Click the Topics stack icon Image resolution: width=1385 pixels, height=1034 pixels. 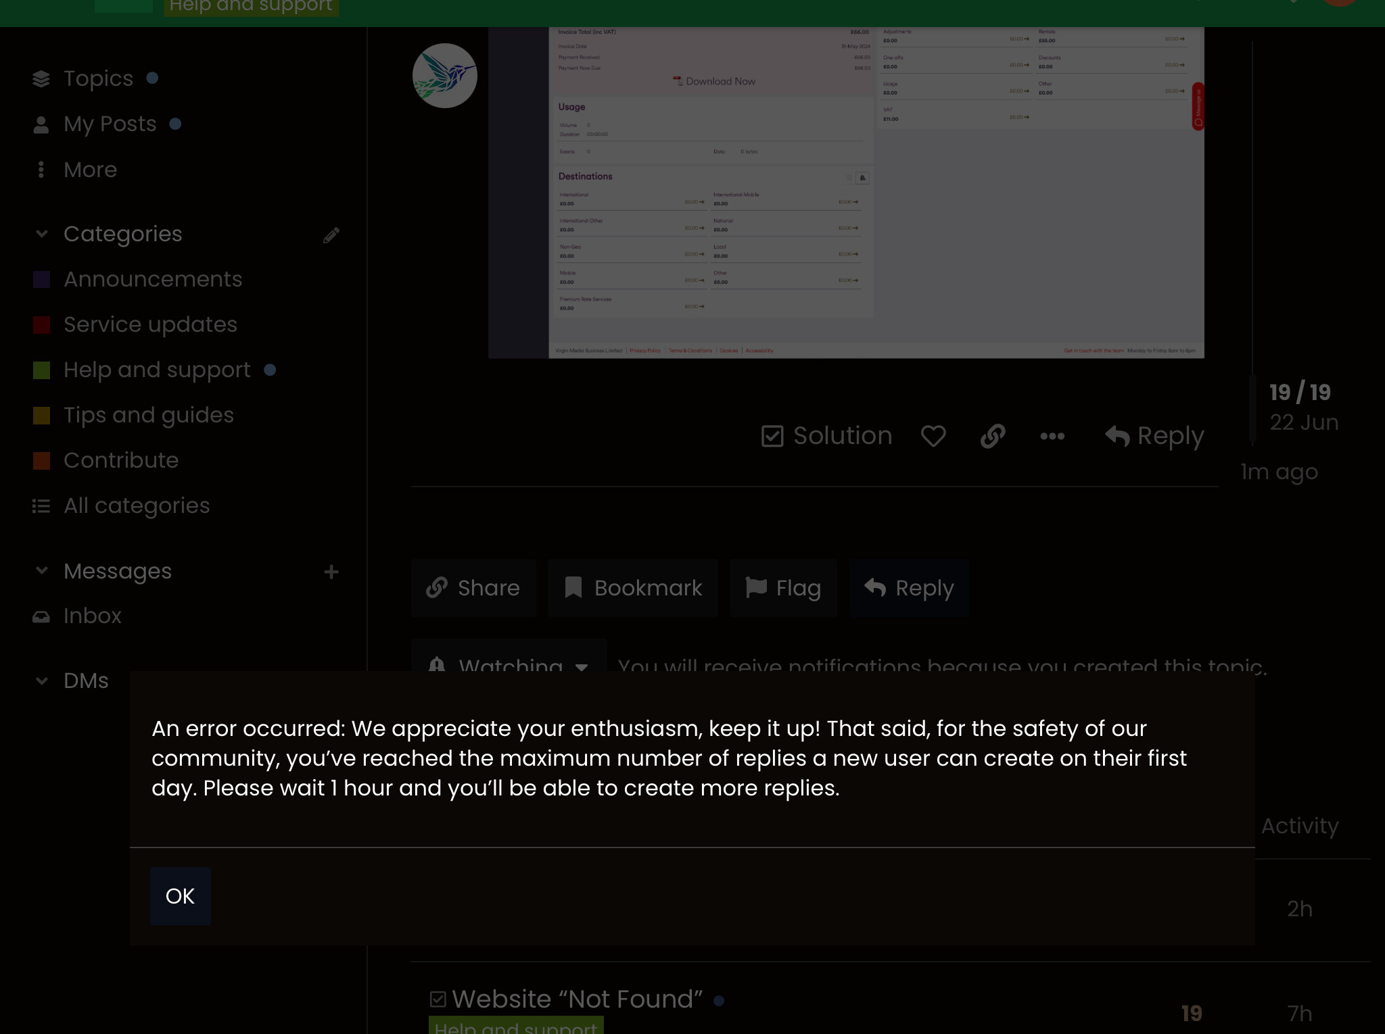(41, 79)
